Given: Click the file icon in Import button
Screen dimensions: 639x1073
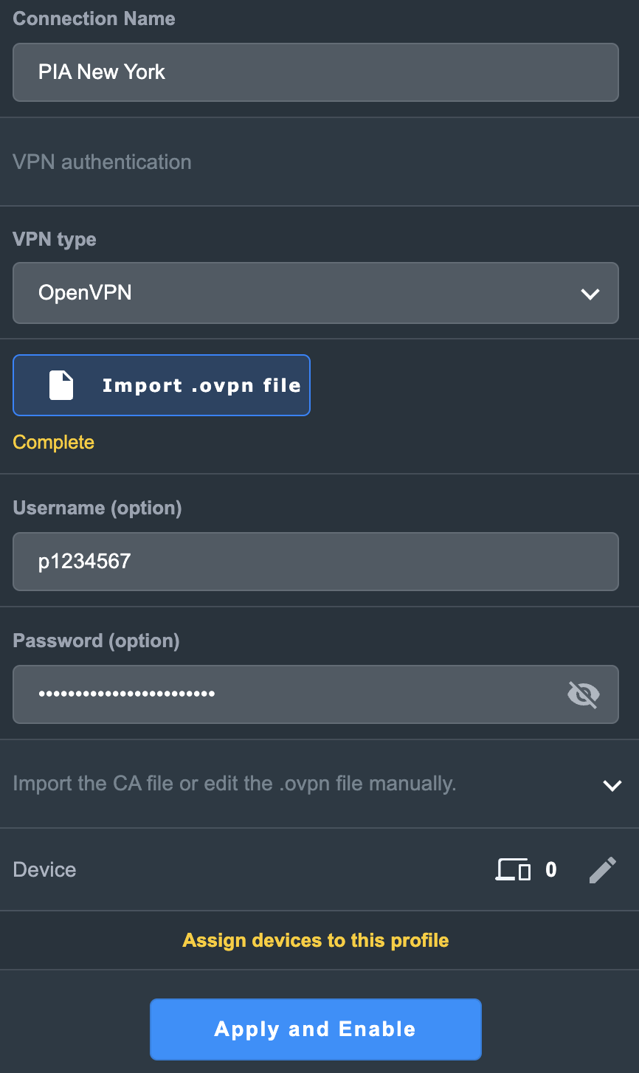Looking at the screenshot, I should [61, 385].
